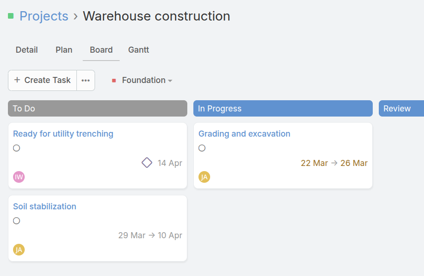Switch to the Gantt tab
The image size is (424, 276).
click(138, 50)
